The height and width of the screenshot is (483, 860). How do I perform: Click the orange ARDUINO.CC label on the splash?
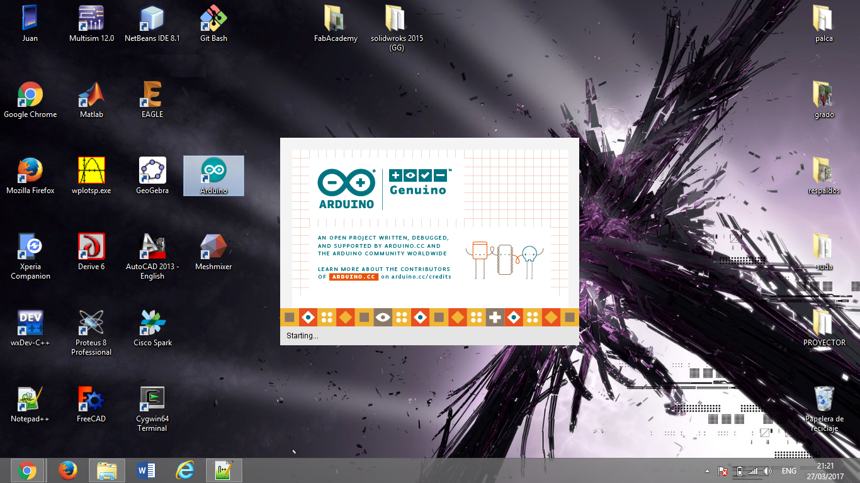[x=353, y=277]
